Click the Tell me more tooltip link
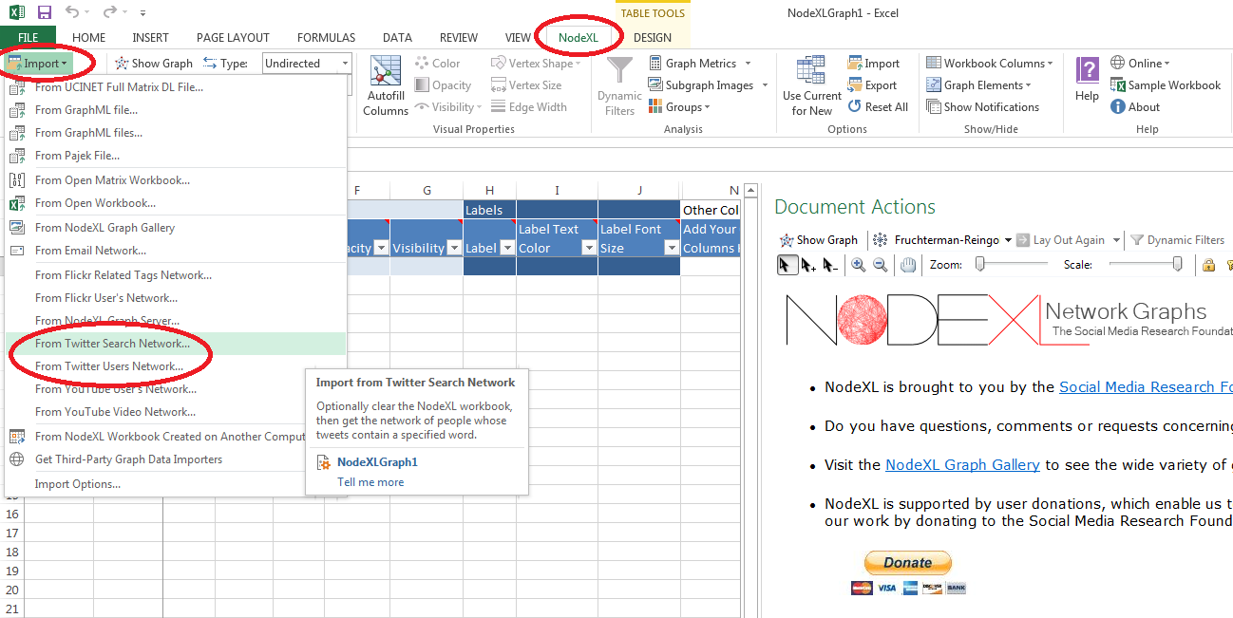Screen dimensions: 1233x618 click(370, 482)
